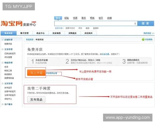Click the 客户服务 section heading
This screenshot has height=124, width=155.
(9, 104)
